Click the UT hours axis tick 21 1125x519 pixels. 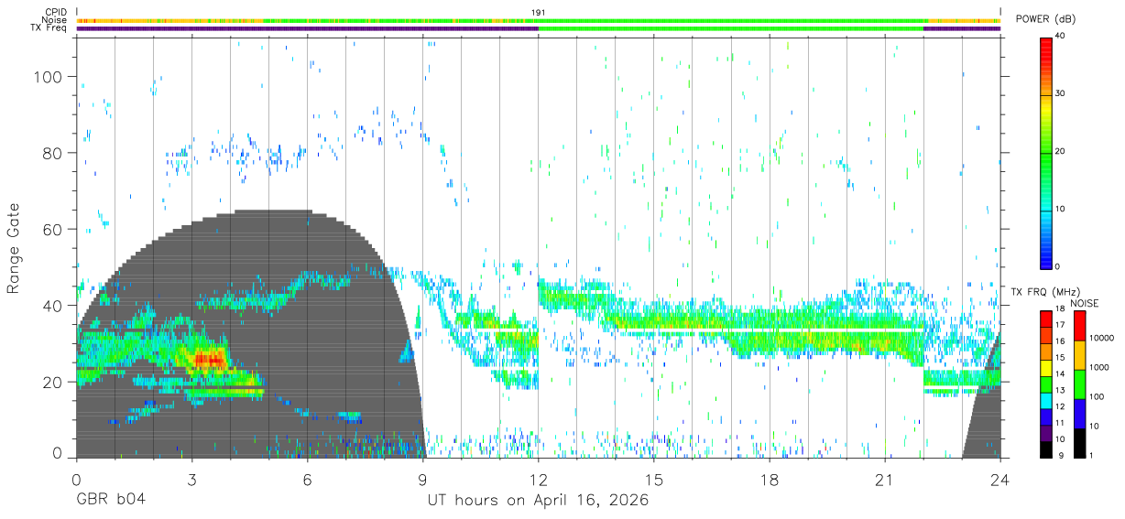coord(885,480)
